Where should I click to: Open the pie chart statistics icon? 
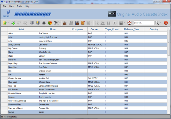tap(50, 23)
